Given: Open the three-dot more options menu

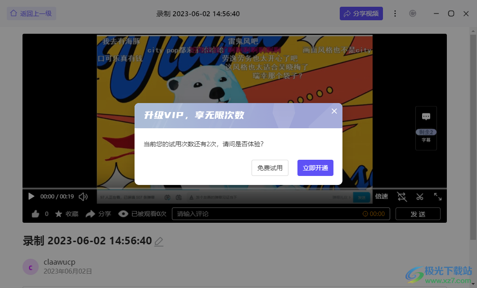Looking at the screenshot, I should [395, 13].
